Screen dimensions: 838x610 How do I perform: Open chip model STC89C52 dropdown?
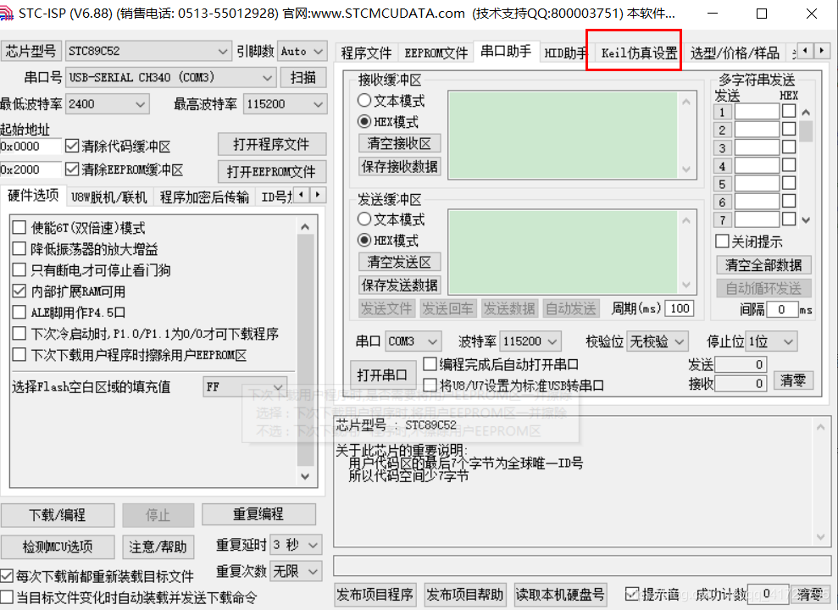point(148,52)
